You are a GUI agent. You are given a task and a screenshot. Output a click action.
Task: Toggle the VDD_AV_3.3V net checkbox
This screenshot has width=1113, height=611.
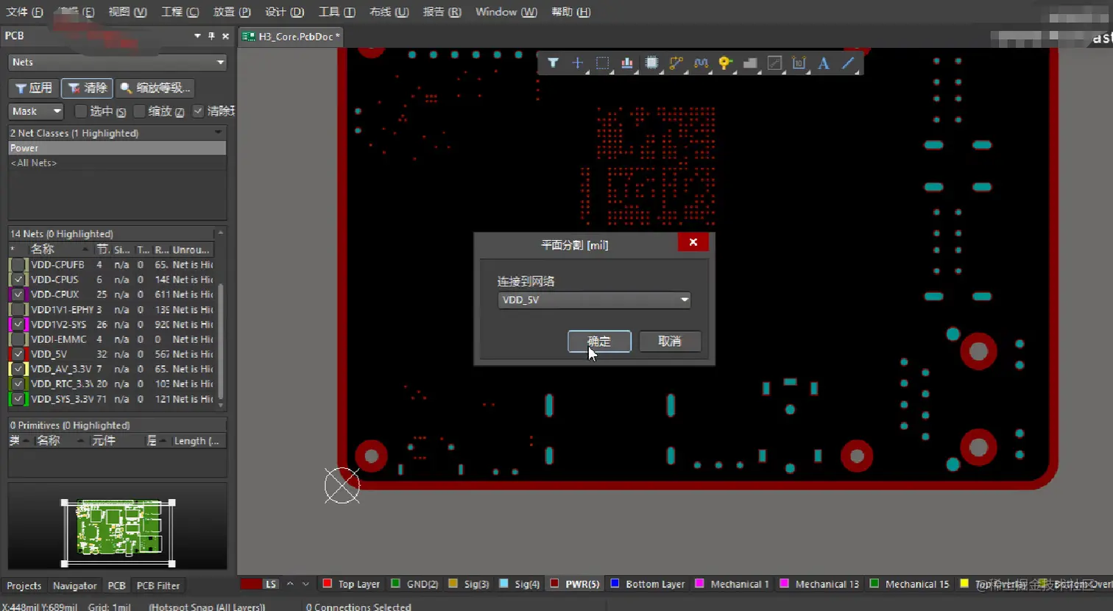pyautogui.click(x=18, y=369)
